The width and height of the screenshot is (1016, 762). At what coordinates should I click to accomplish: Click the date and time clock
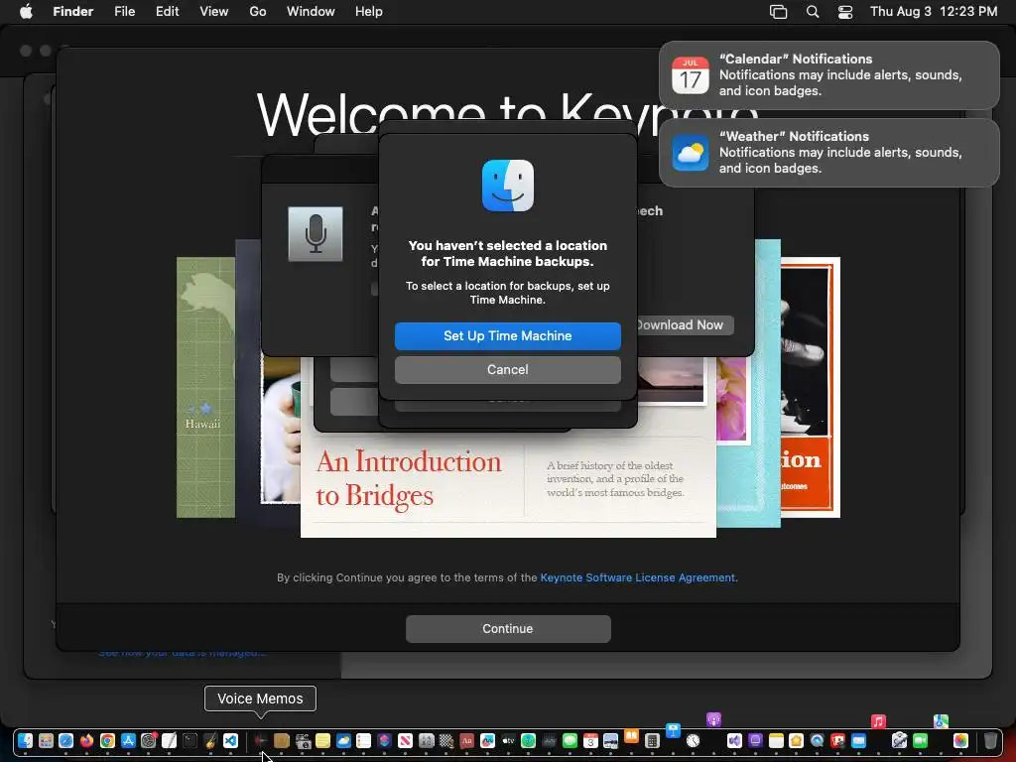[933, 12]
